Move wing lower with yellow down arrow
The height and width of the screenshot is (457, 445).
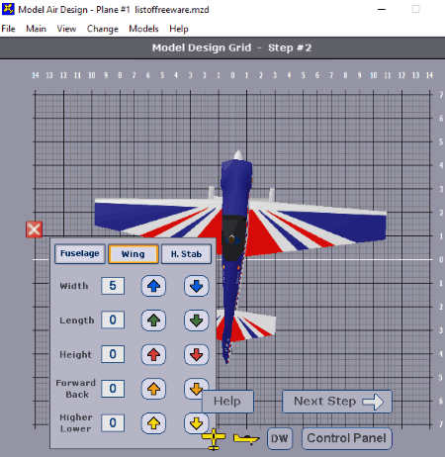click(x=196, y=423)
